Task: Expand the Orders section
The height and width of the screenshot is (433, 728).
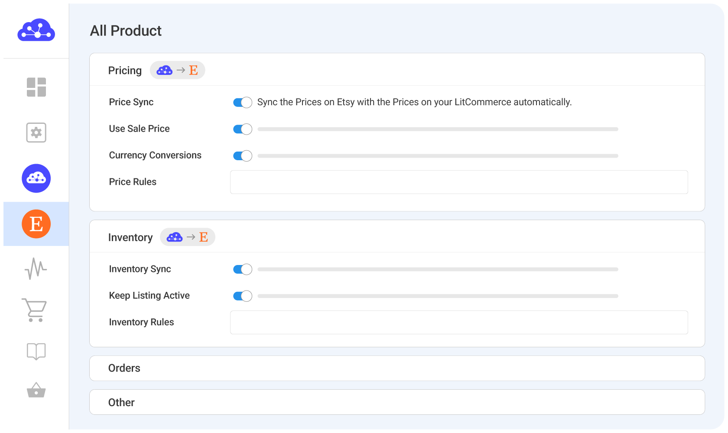Action: [396, 368]
